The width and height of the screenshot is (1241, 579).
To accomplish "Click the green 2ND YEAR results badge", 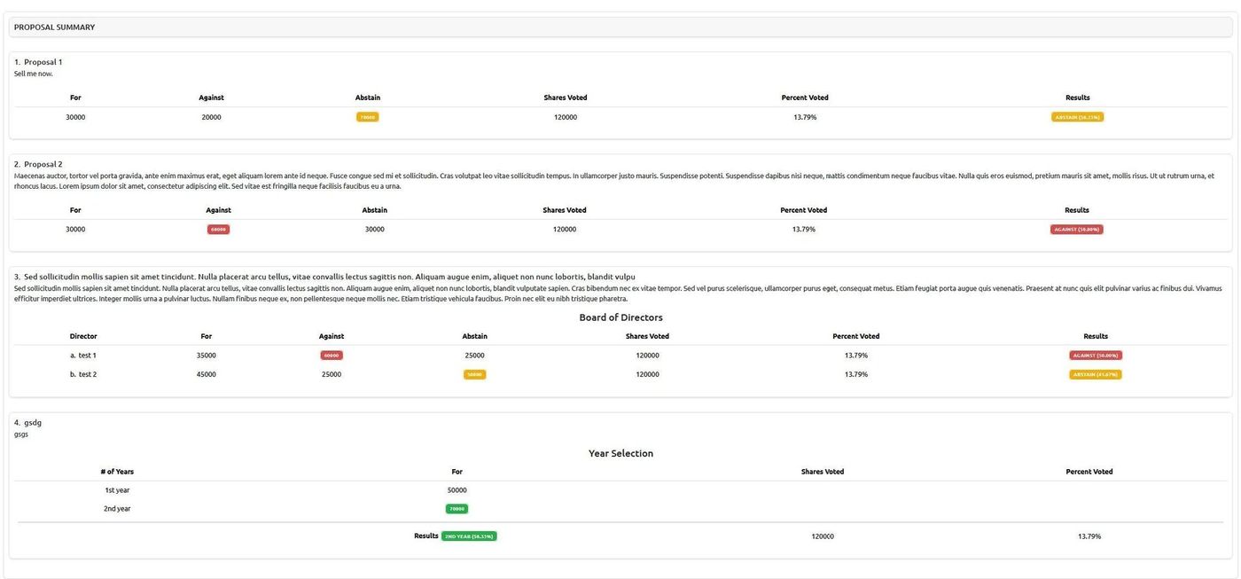I will [x=469, y=536].
